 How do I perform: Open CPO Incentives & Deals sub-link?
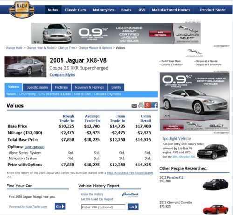55,94
